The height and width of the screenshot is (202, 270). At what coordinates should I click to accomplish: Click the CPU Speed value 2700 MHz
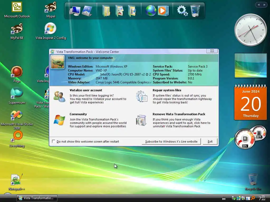[195, 74]
